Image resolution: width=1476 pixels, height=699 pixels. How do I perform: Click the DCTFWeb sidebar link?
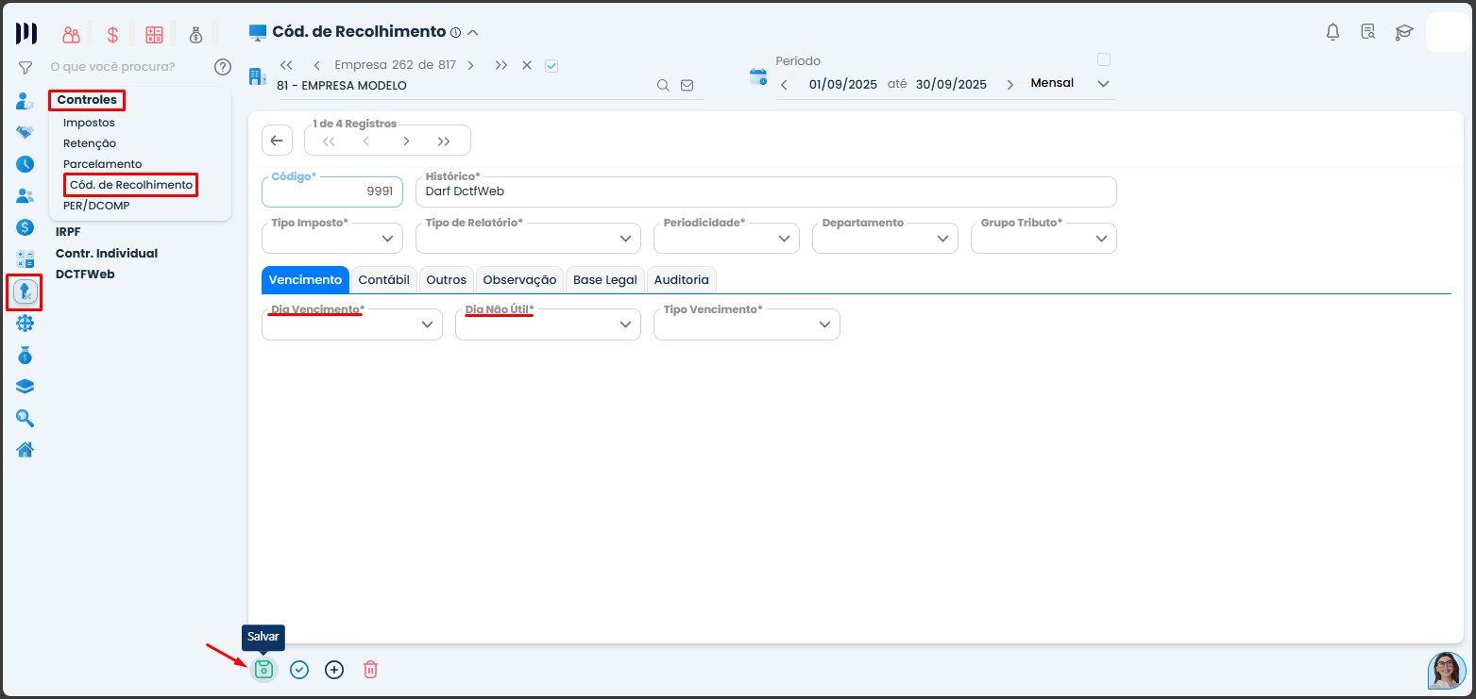pyautogui.click(x=84, y=275)
